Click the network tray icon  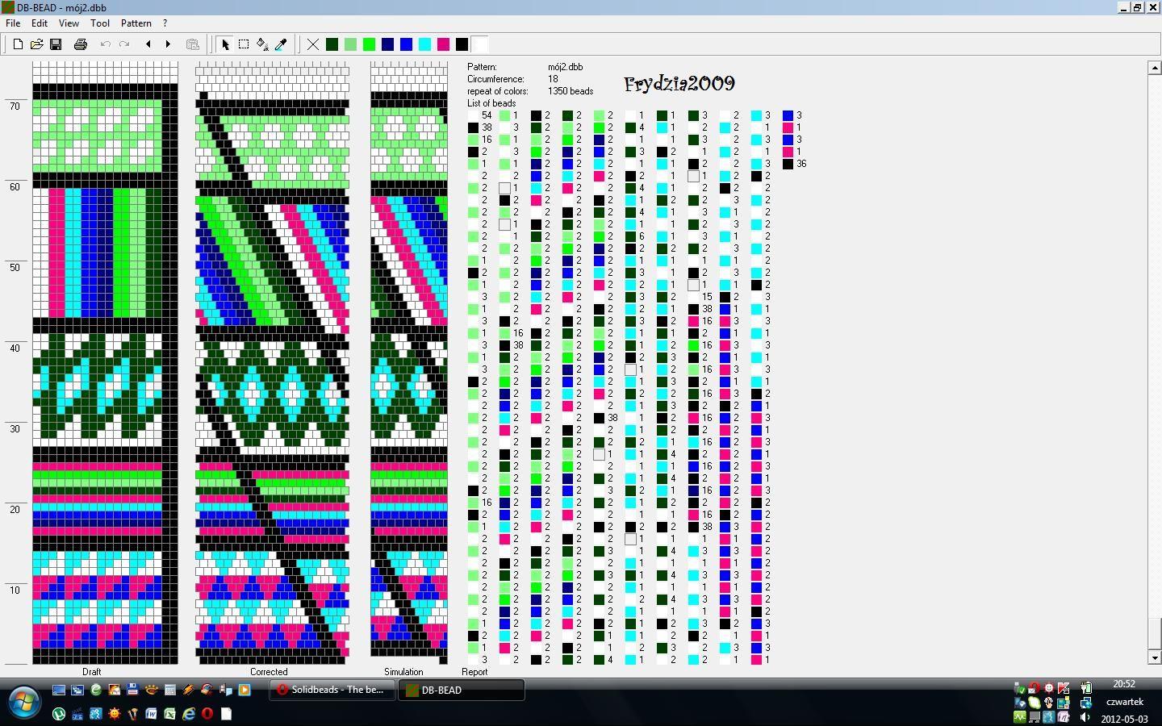(1086, 703)
